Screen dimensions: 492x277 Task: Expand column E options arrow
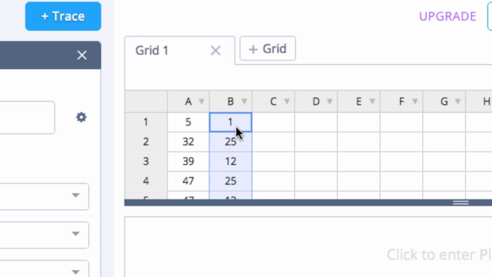(x=372, y=102)
